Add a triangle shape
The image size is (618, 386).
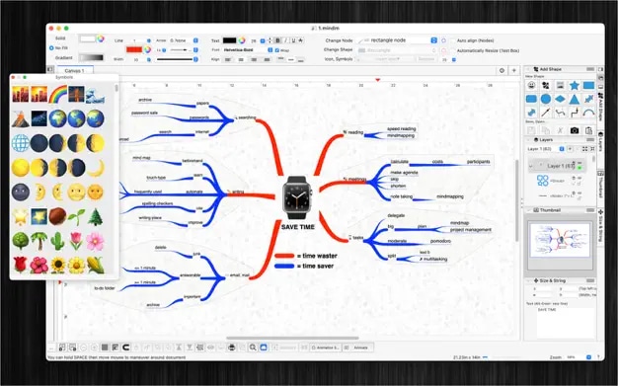575,99
